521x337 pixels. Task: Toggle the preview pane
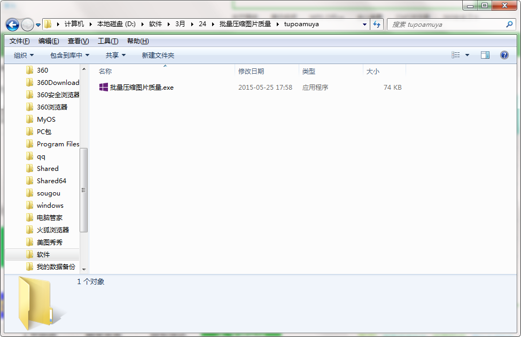click(x=485, y=55)
